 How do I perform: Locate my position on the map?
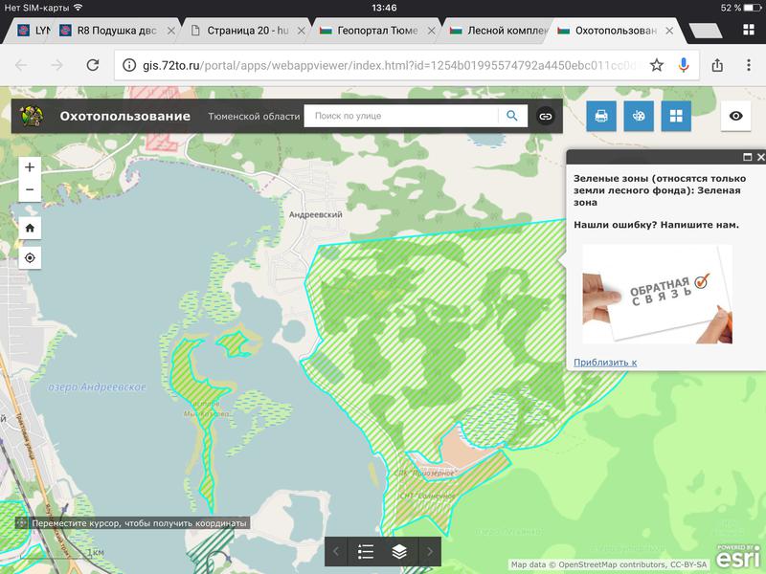(x=30, y=258)
